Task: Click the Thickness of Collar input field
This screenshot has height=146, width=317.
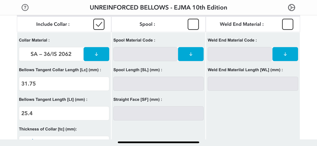Action: click(x=64, y=138)
